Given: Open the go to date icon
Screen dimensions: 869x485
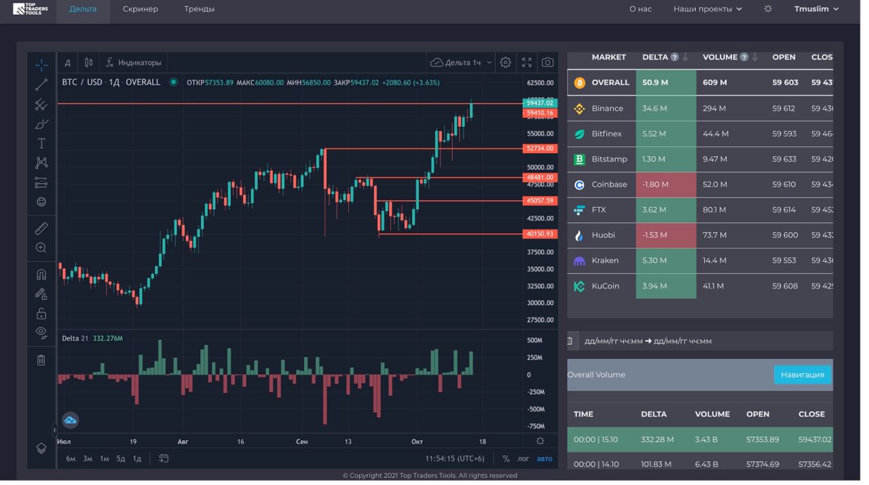Looking at the screenshot, I should pyautogui.click(x=164, y=459).
